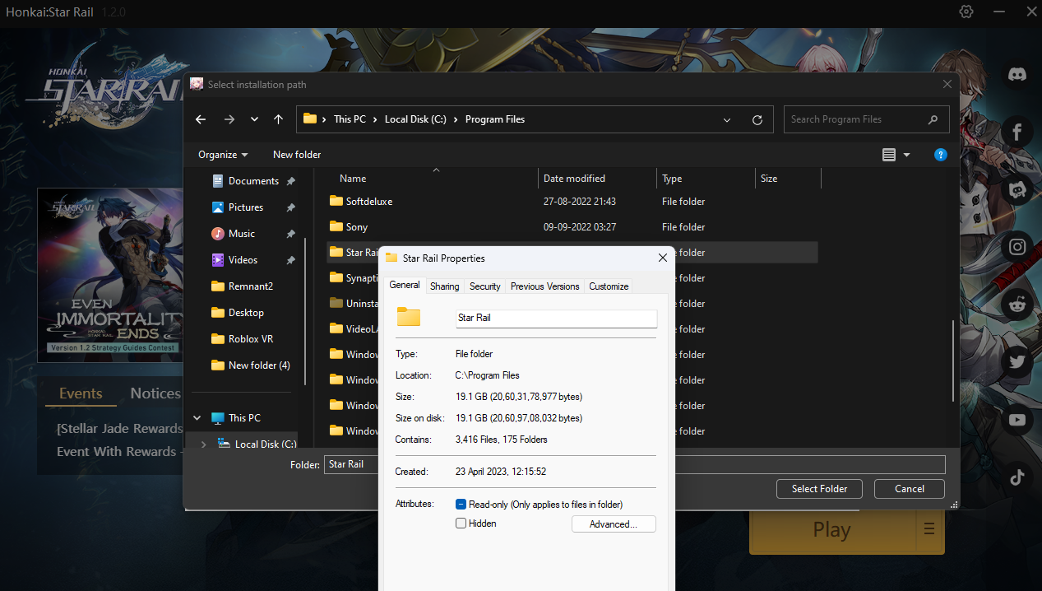1042x591 pixels.
Task: Expand the address bar history dropdown
Action: [x=727, y=119]
